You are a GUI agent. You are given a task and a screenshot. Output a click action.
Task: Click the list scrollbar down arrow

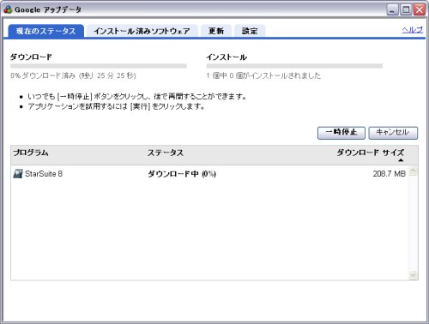pos(413,275)
